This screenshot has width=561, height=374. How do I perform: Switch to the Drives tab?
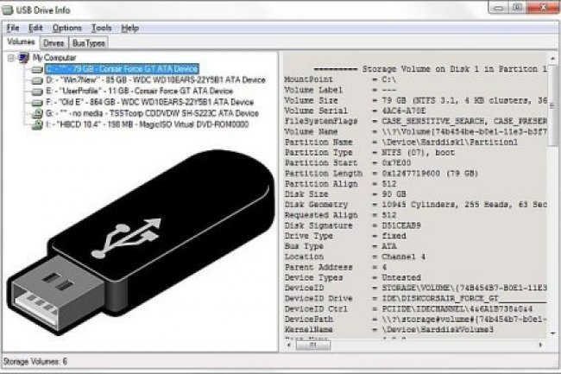54,43
